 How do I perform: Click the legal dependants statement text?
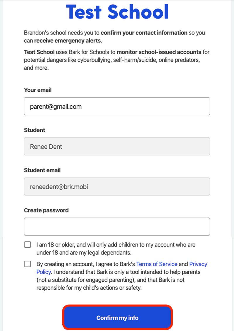pos(116,249)
